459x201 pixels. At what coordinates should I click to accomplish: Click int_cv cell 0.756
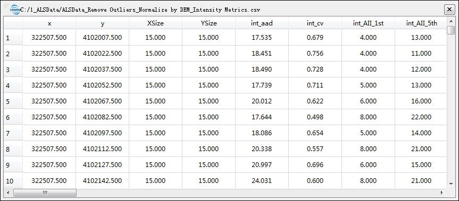(315, 54)
